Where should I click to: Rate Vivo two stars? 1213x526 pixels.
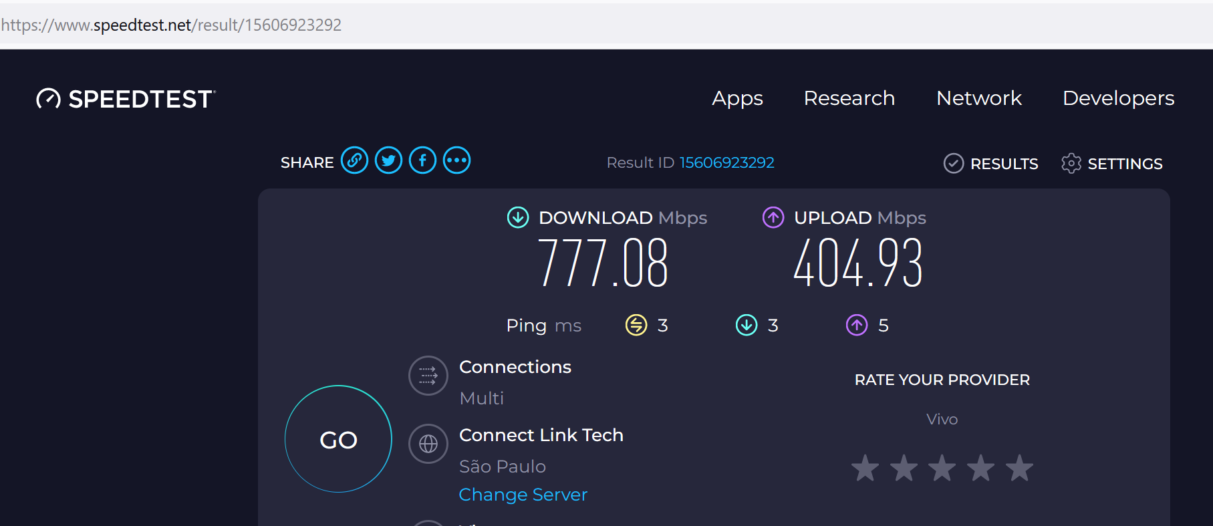[904, 468]
